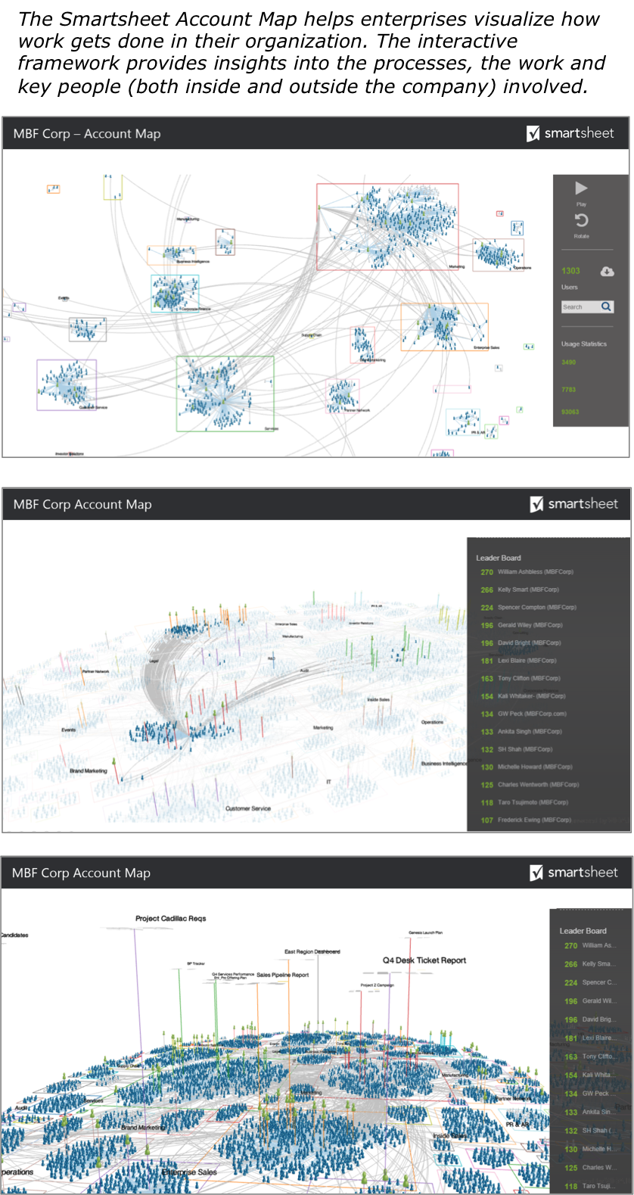Select the Supply Chain label in the flat map
This screenshot has height=1195, width=634.
pos(311,335)
